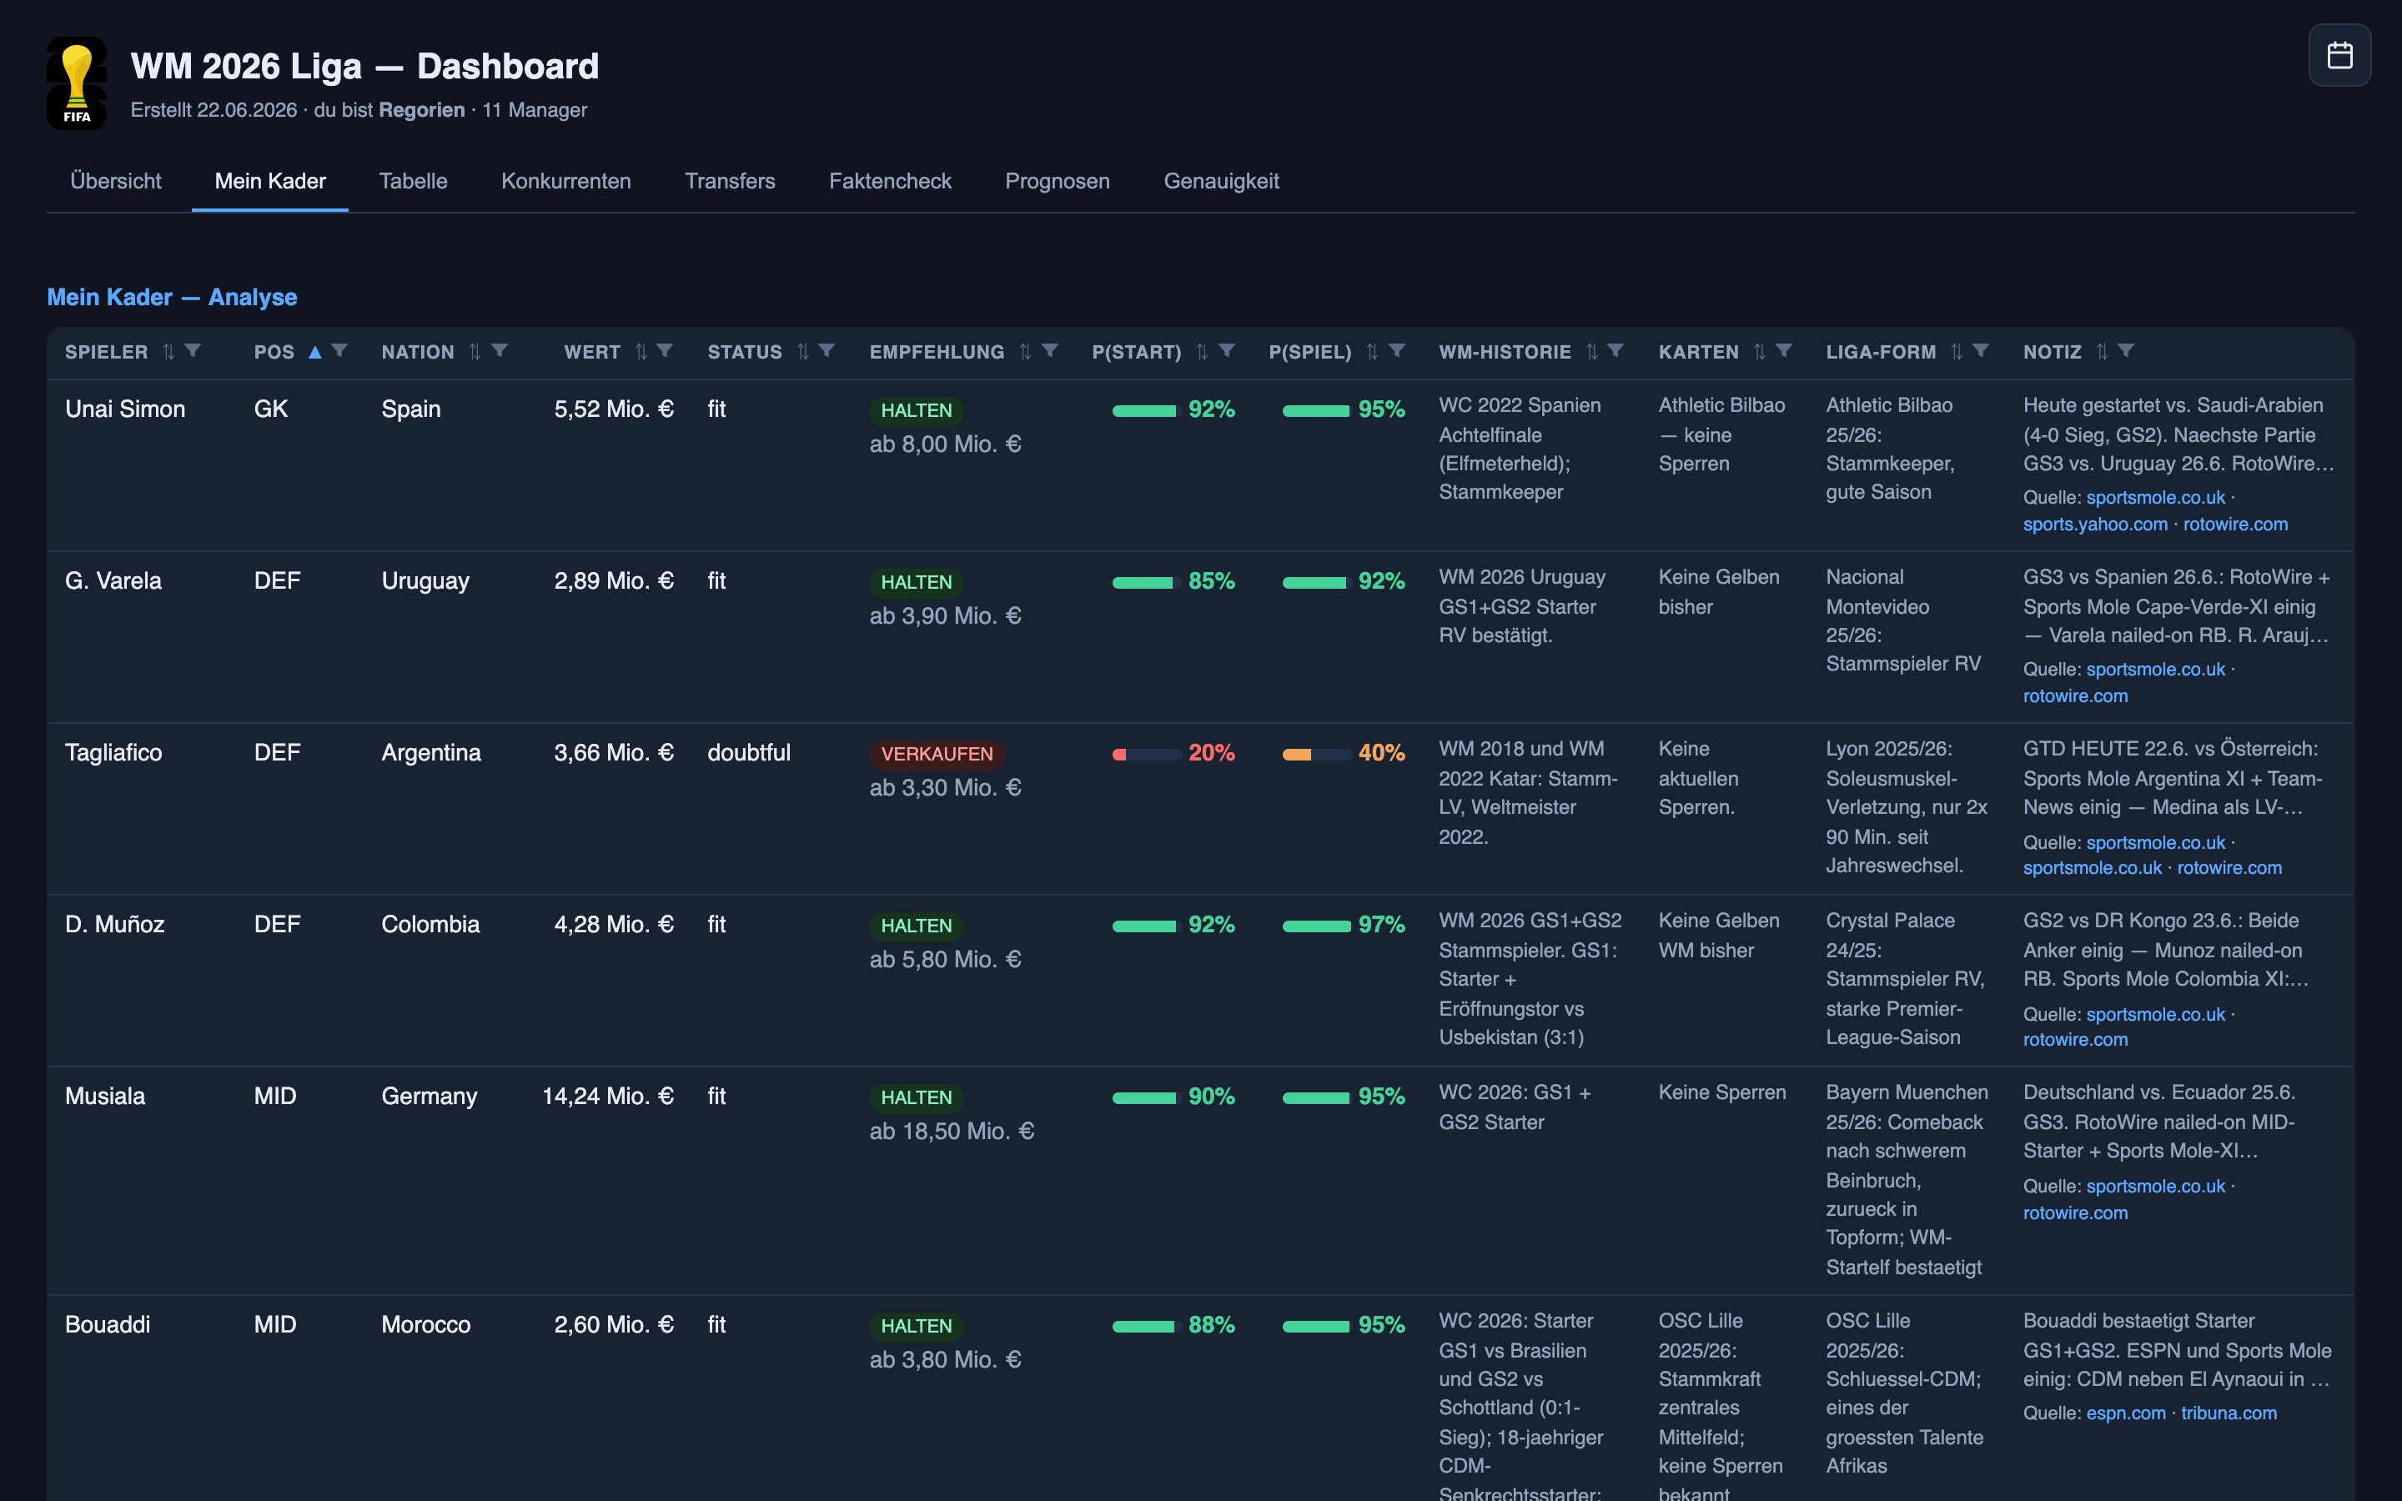Click the doubtful status cell
The image size is (2402, 1501).
[x=748, y=752]
